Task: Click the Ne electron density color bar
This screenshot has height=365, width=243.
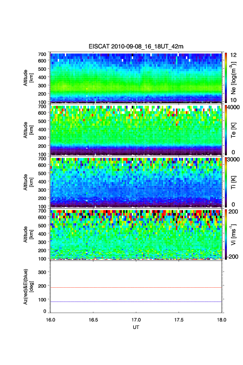Action: tap(225, 77)
